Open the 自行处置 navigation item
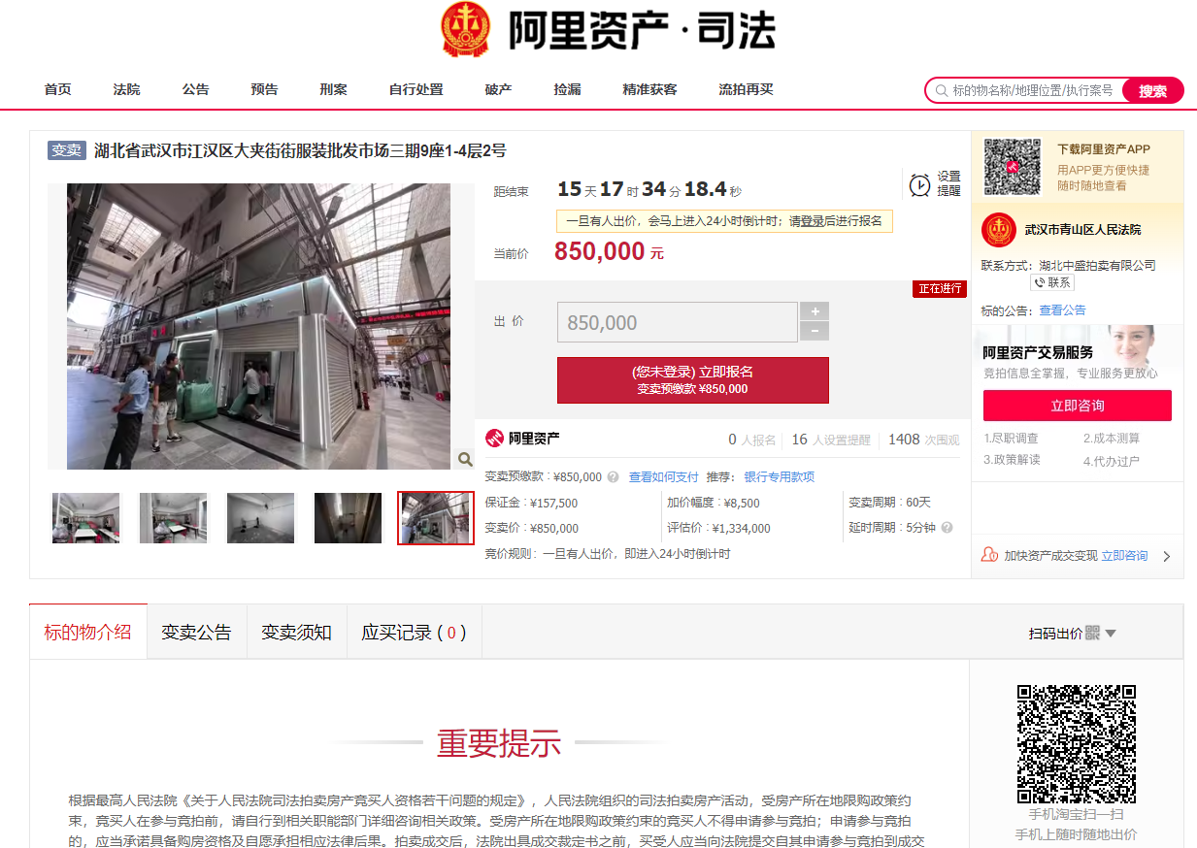The width and height of the screenshot is (1197, 848). pos(416,89)
